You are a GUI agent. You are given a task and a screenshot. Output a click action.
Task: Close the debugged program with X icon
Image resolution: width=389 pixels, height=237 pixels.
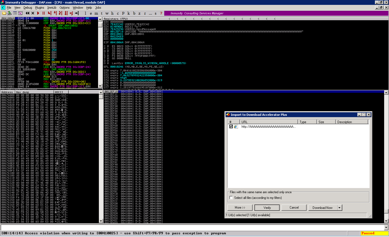tap(33, 13)
